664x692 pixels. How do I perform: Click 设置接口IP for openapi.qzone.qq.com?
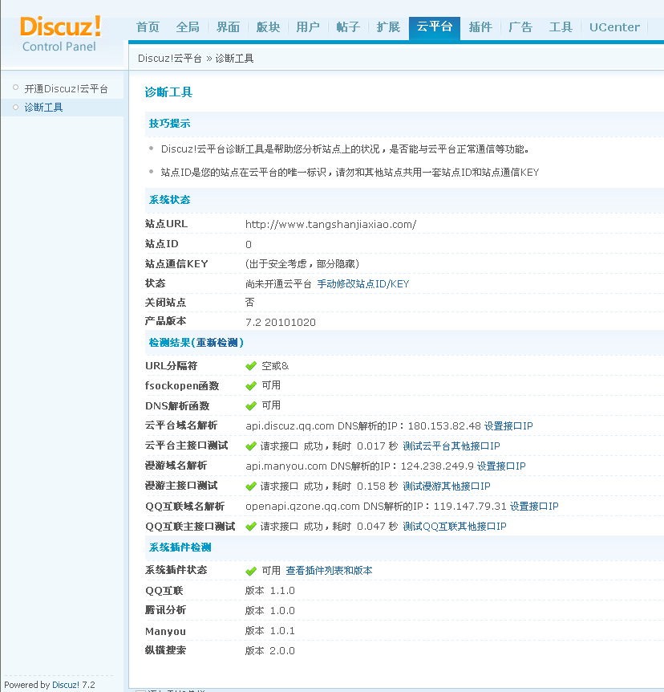(534, 507)
